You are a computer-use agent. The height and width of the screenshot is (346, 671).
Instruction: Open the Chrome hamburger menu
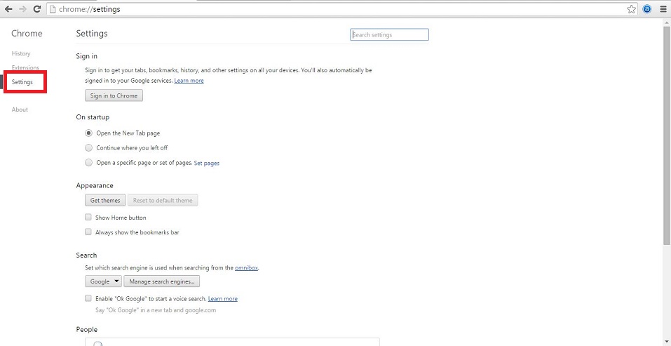pyautogui.click(x=663, y=9)
